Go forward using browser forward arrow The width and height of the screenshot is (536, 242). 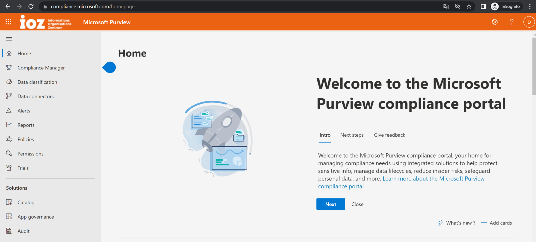tap(19, 6)
